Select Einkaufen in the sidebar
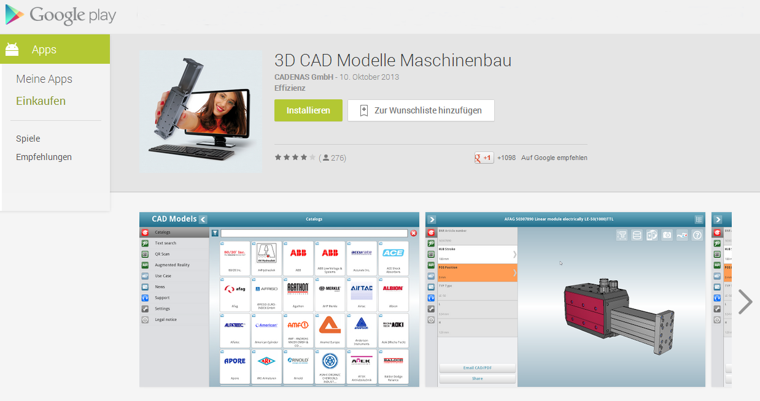The image size is (760, 401). pos(41,101)
